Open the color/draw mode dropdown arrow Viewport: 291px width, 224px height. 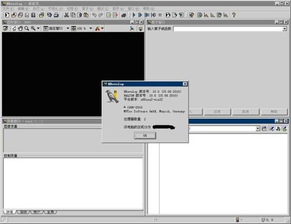102,28
